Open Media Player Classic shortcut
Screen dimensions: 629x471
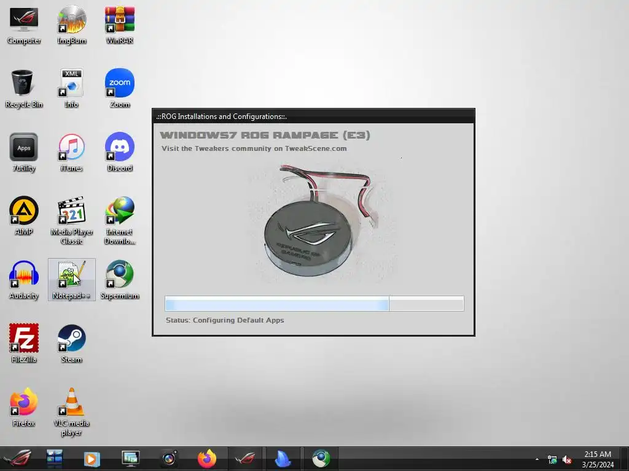(72, 221)
